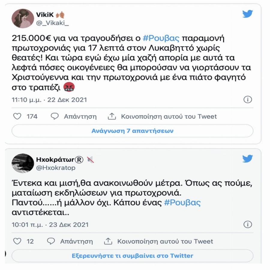Viewport: 270px width, 270px height.
Task: Open the reply icon on VikiK's tweet
Action: point(55,117)
